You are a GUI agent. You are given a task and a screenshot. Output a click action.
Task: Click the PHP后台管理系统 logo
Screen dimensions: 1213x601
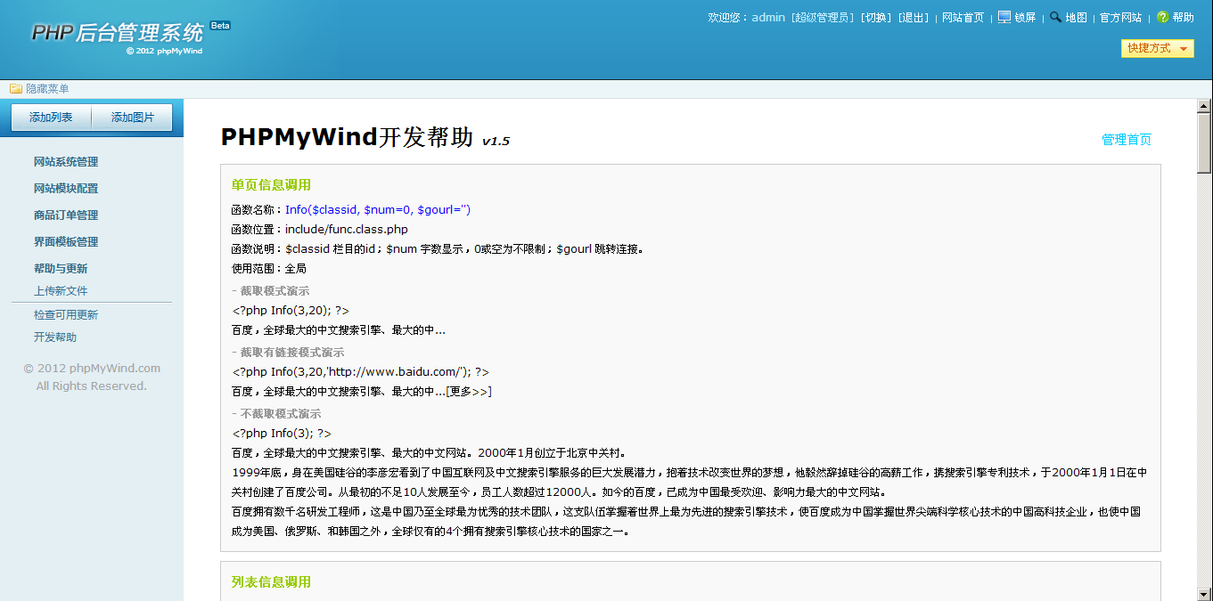pyautogui.click(x=118, y=33)
